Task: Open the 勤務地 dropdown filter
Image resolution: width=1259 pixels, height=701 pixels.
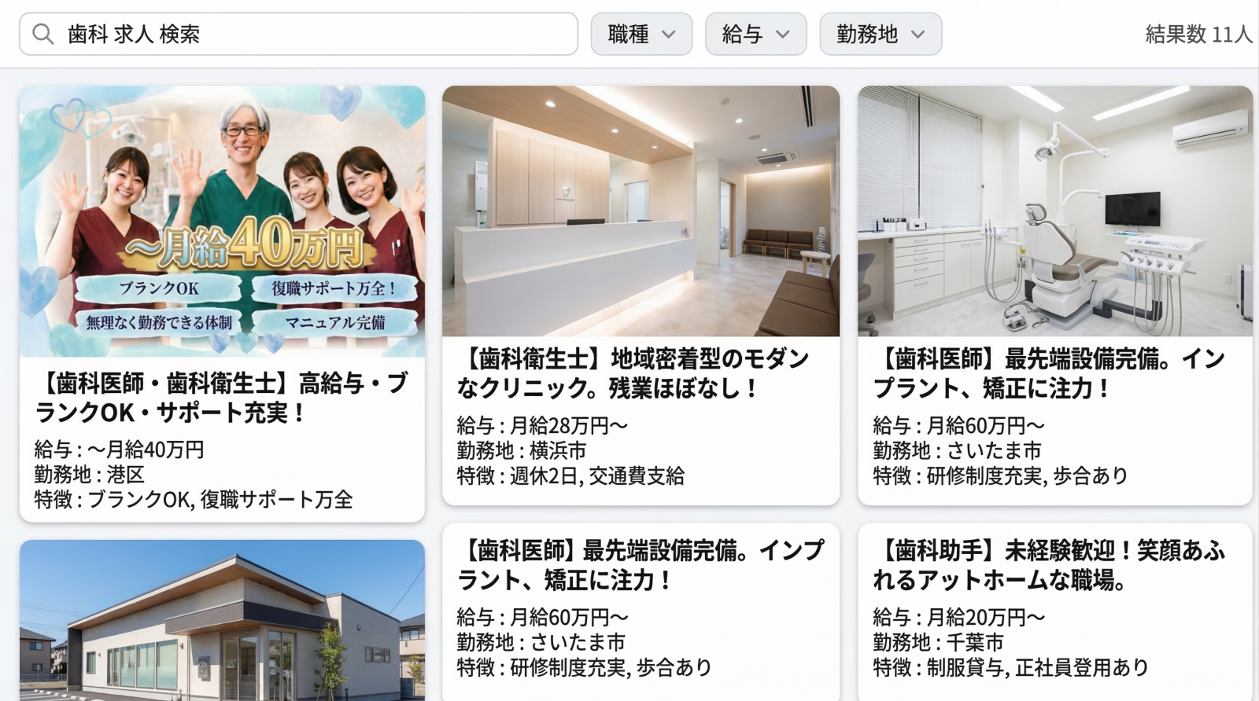Action: coord(880,35)
